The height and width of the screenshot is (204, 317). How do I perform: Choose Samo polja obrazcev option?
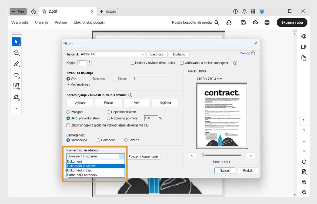(x=96, y=175)
